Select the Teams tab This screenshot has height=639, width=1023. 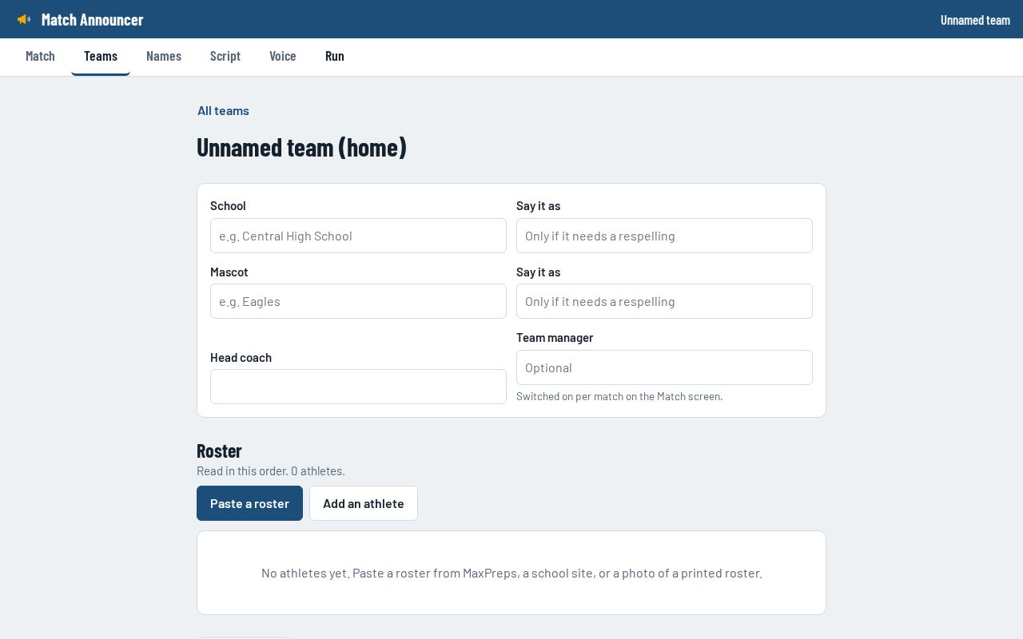click(x=101, y=56)
